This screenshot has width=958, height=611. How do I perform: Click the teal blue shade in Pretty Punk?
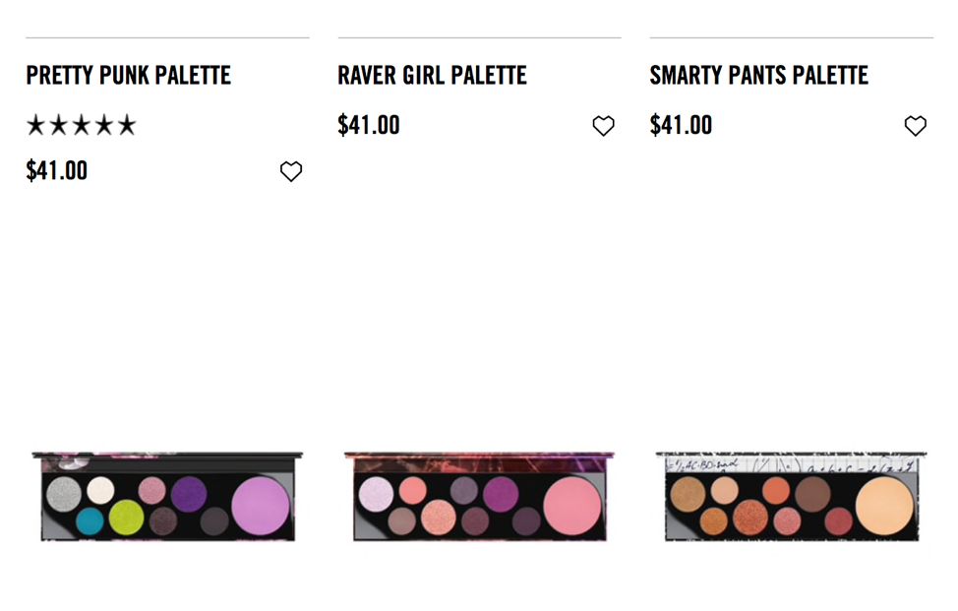(x=90, y=519)
